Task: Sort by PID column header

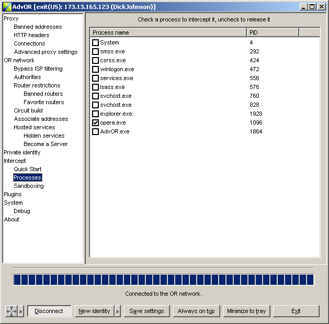Action: (273, 32)
